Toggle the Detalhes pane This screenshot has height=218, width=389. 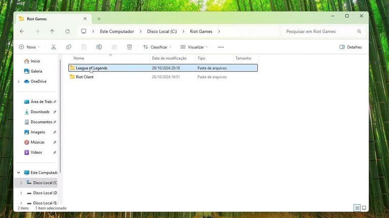(351, 47)
